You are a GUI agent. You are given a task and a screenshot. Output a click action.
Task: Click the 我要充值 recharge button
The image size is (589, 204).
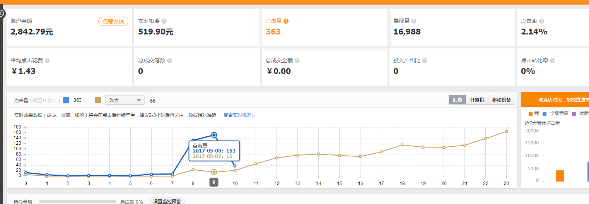(x=113, y=22)
